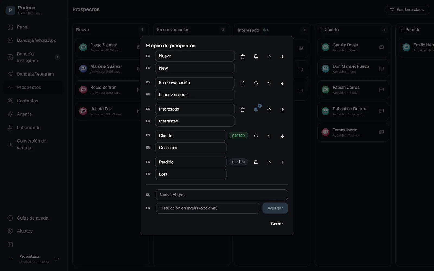Click the 'perdido' badge on Perdido stage
This screenshot has width=434, height=271.
point(238,162)
